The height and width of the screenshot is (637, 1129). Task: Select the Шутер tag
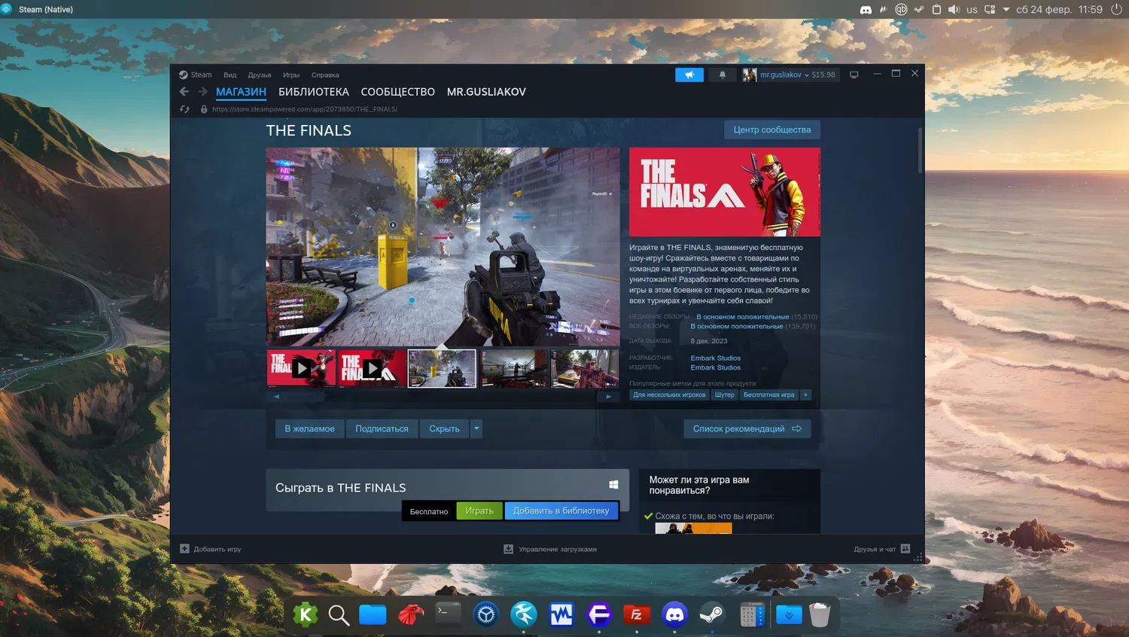[x=724, y=395]
